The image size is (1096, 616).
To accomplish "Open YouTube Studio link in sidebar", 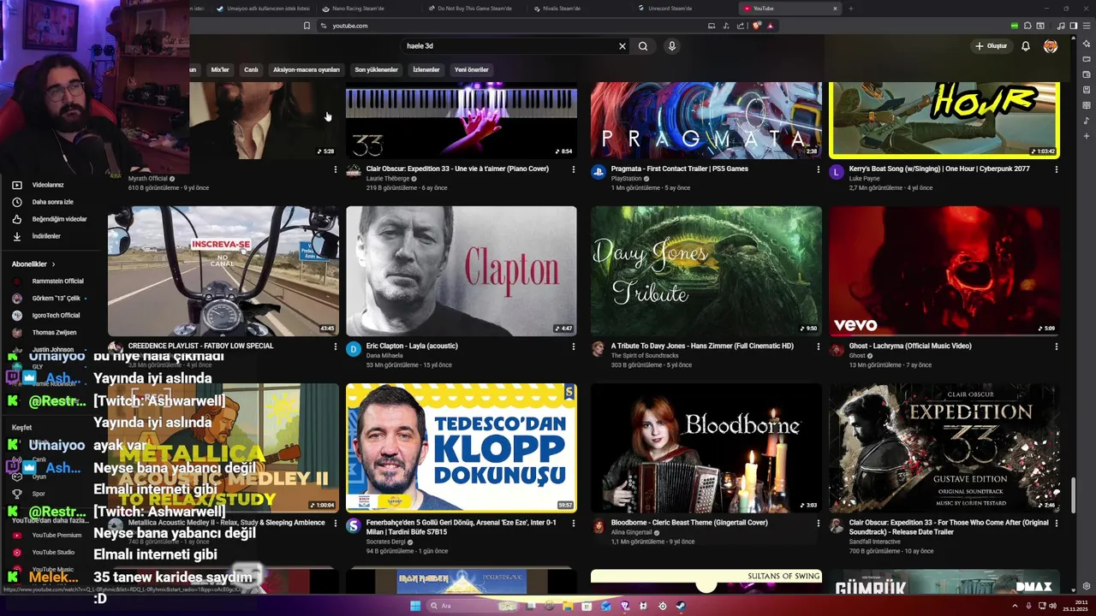I will (x=51, y=552).
